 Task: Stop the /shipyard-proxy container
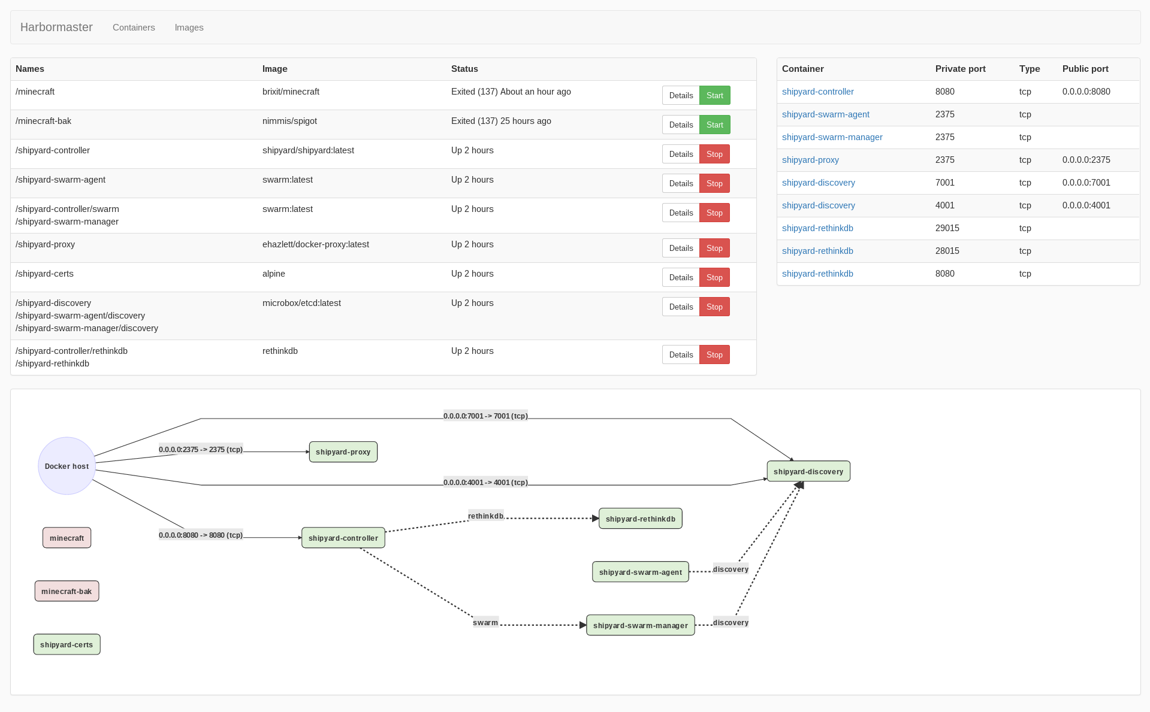pyautogui.click(x=714, y=247)
